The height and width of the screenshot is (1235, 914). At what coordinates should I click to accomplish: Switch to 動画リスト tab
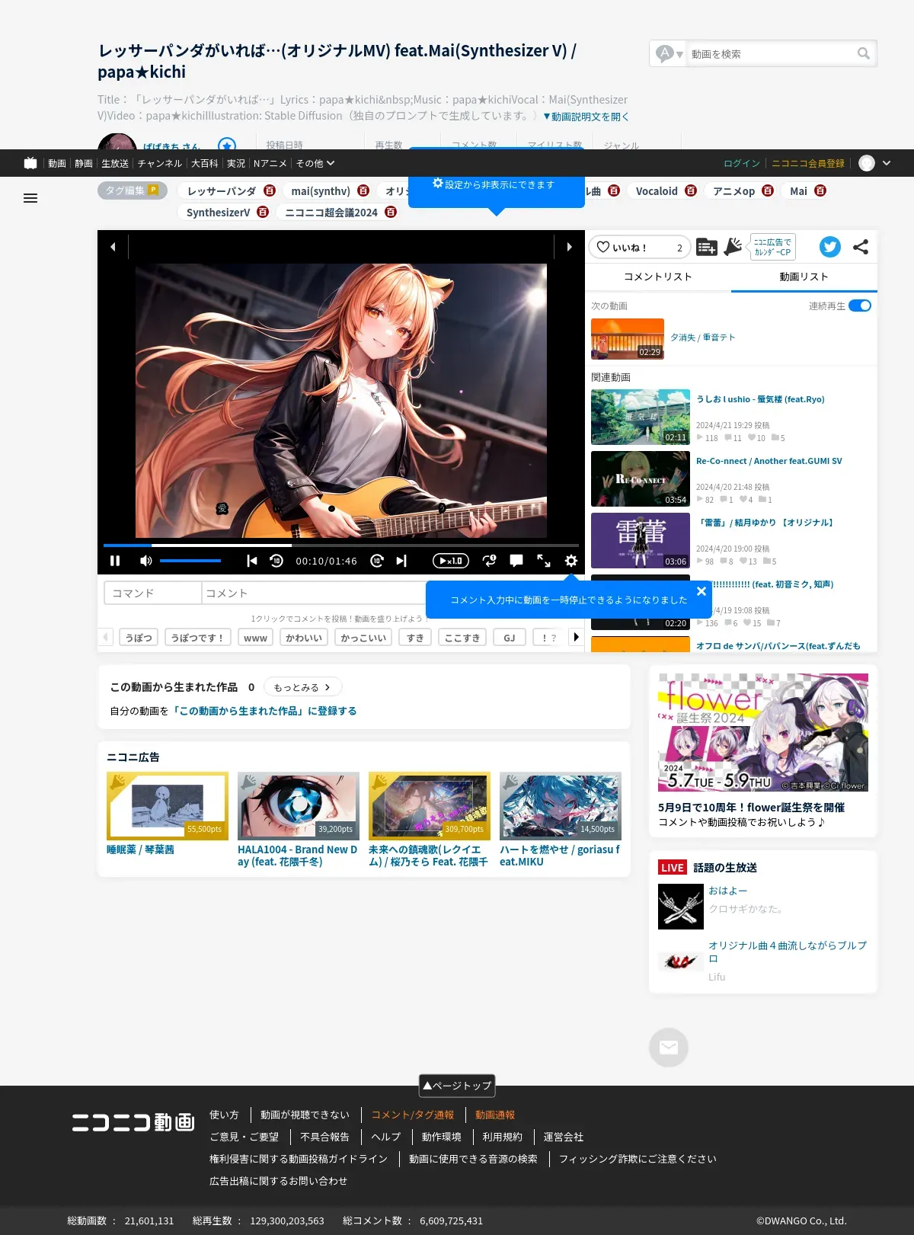pyautogui.click(x=804, y=277)
